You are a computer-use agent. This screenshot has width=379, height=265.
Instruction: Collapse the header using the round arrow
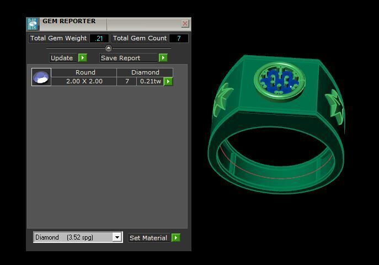pos(109,48)
